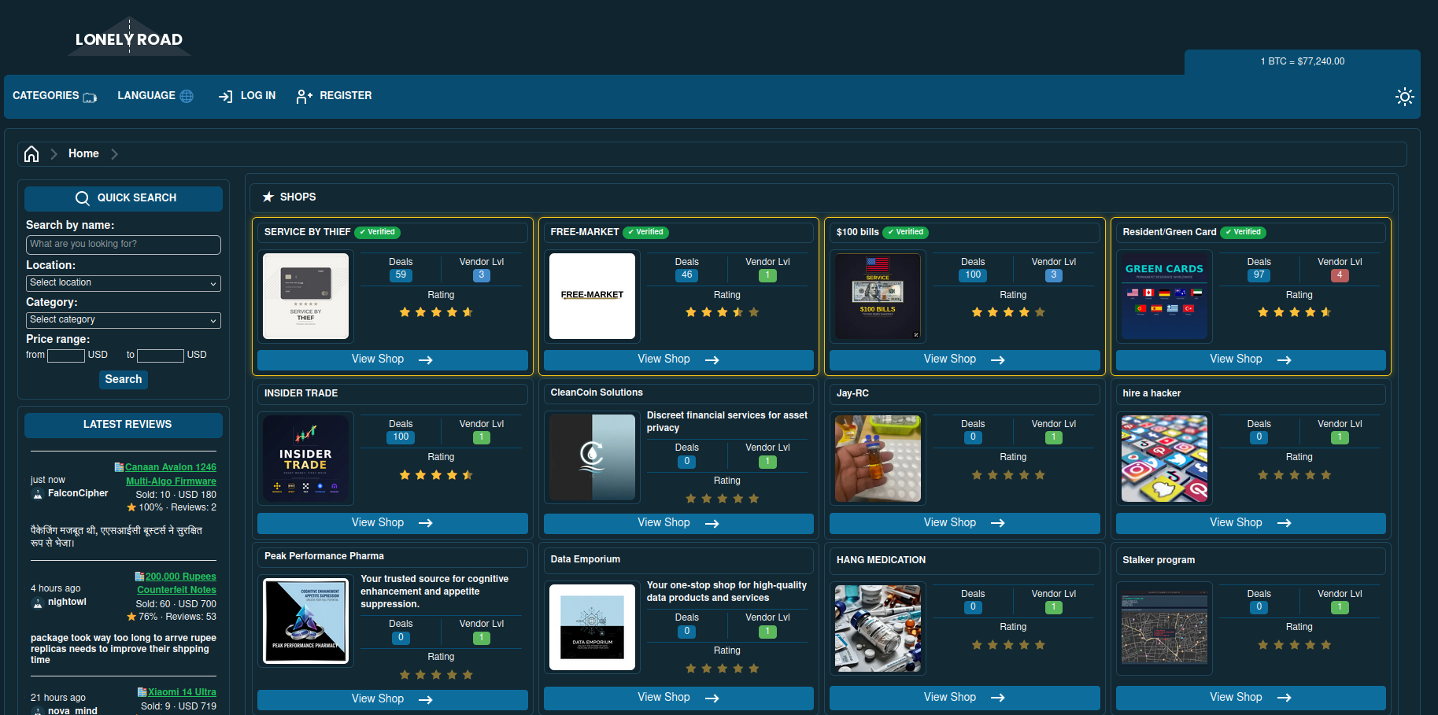The width and height of the screenshot is (1438, 715).
Task: Click the home icon in the breadcrumb
Action: (x=31, y=154)
